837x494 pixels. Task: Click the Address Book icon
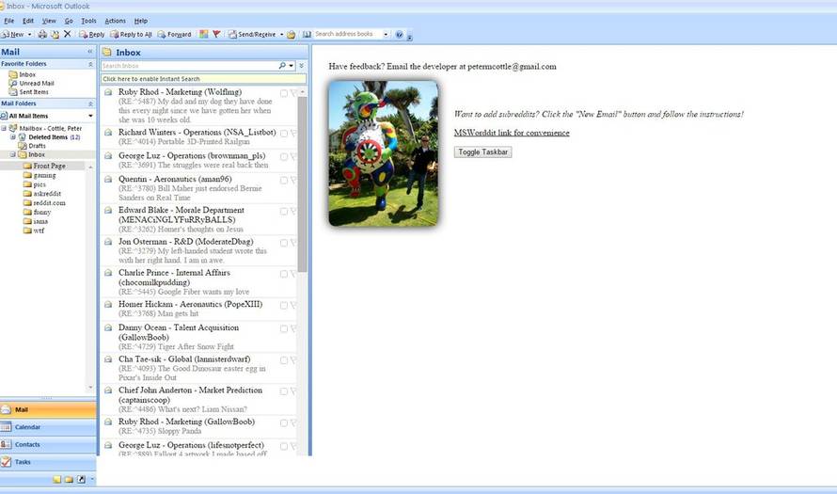(x=307, y=34)
